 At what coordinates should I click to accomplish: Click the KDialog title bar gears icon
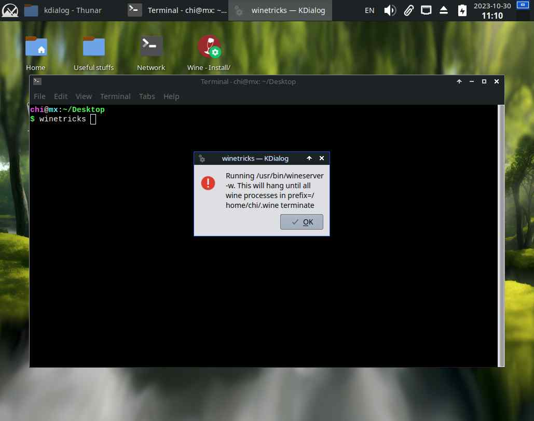pyautogui.click(x=201, y=158)
